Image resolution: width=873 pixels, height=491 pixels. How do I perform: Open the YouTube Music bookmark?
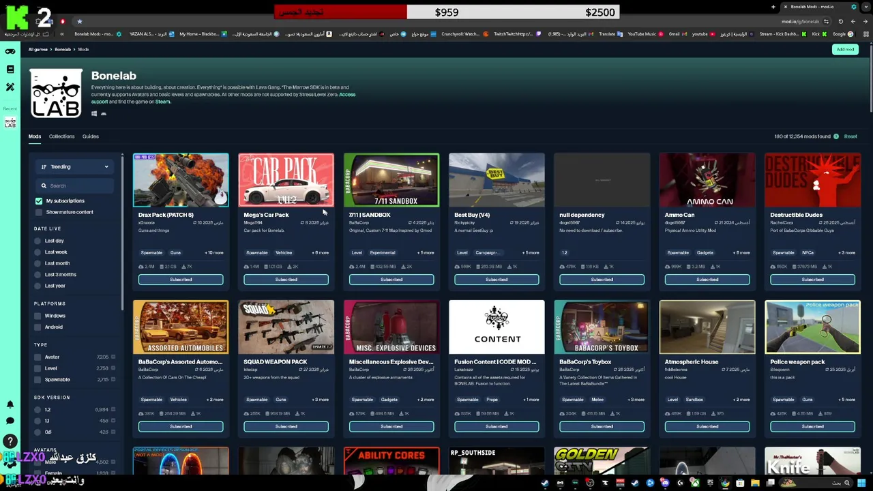pos(645,34)
